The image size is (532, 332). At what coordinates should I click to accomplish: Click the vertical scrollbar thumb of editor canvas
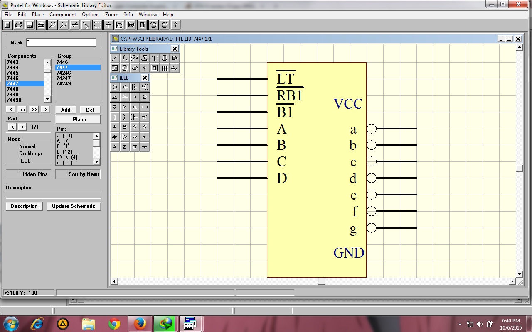[519, 168]
